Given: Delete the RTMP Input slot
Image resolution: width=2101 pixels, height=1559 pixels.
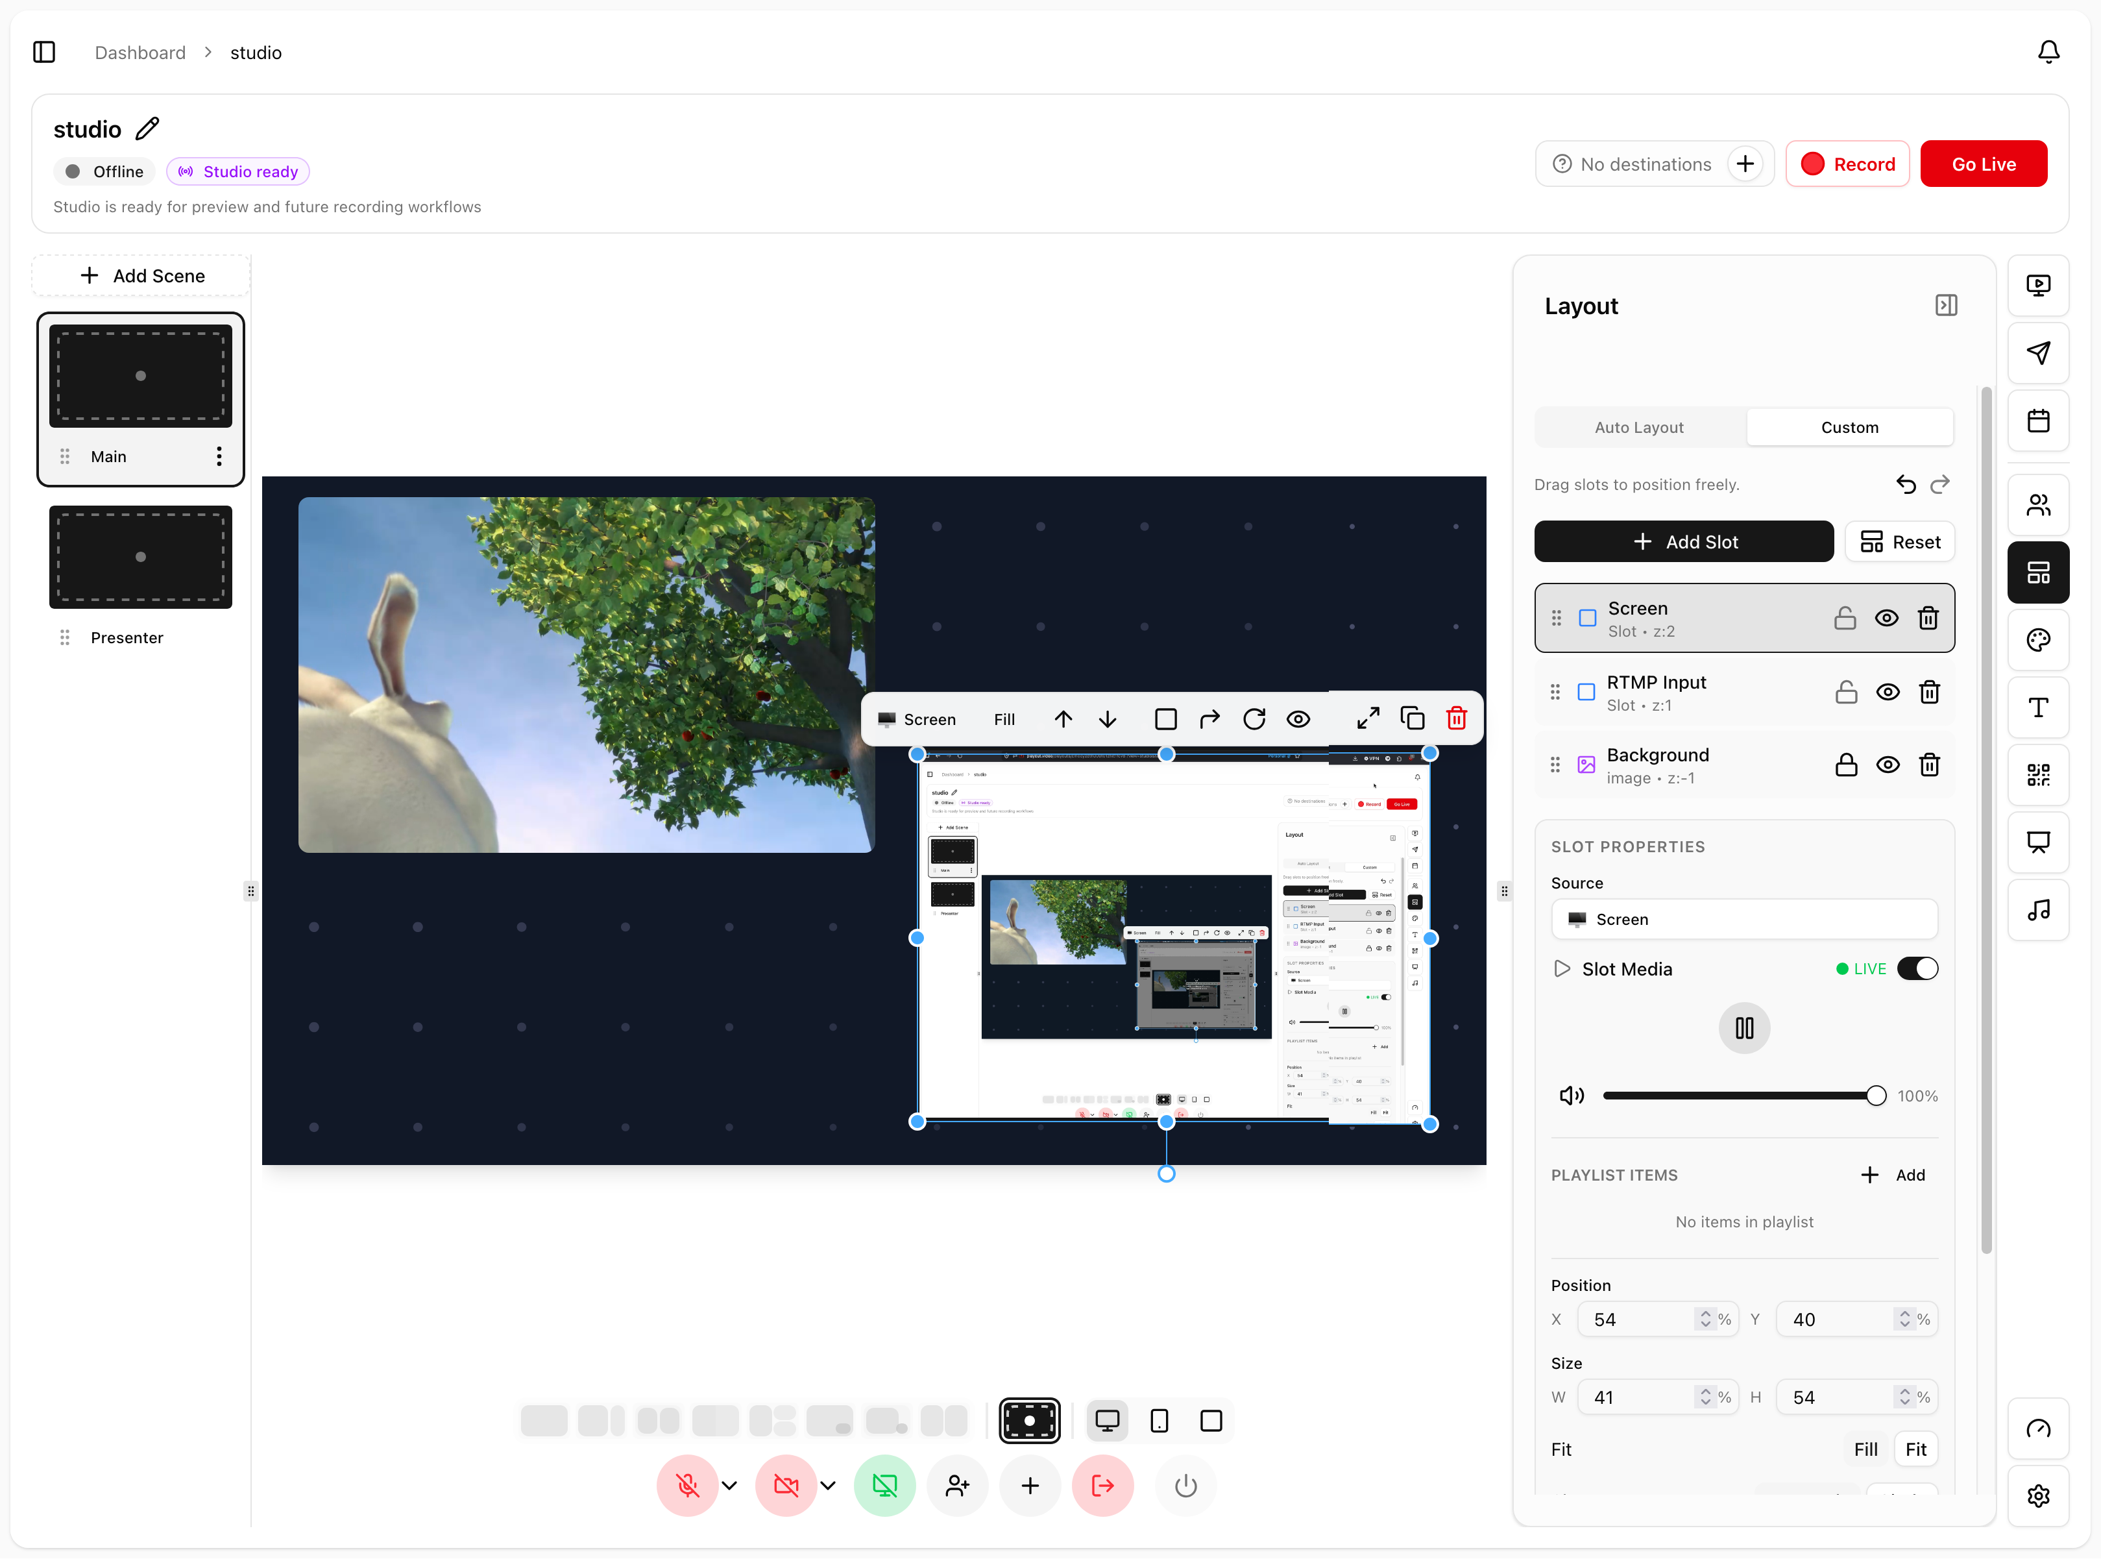Looking at the screenshot, I should pyautogui.click(x=1929, y=692).
